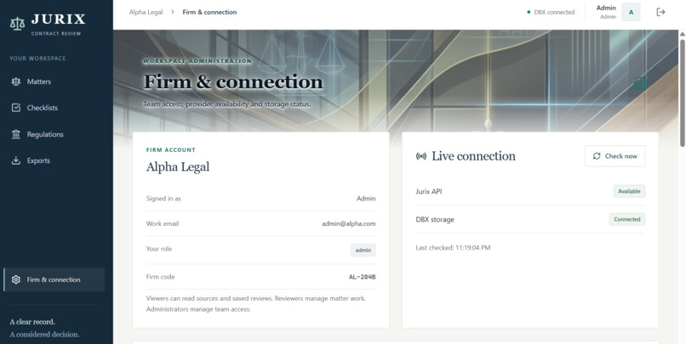Viewport: 686px width, 344px height.
Task: Click the green building icon in banner
Action: 641,83
